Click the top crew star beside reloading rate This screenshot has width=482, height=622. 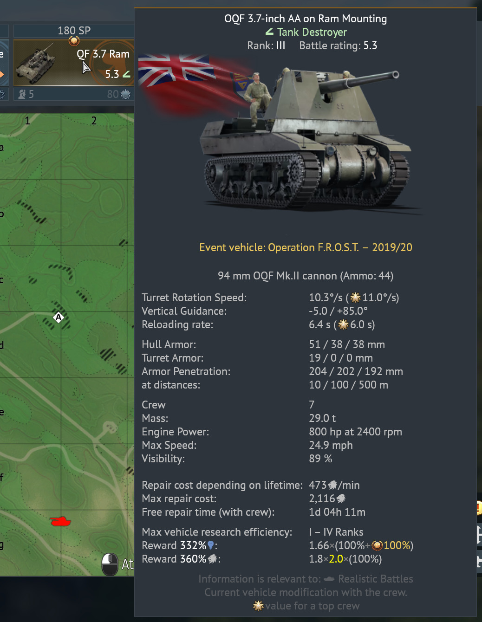coord(343,324)
